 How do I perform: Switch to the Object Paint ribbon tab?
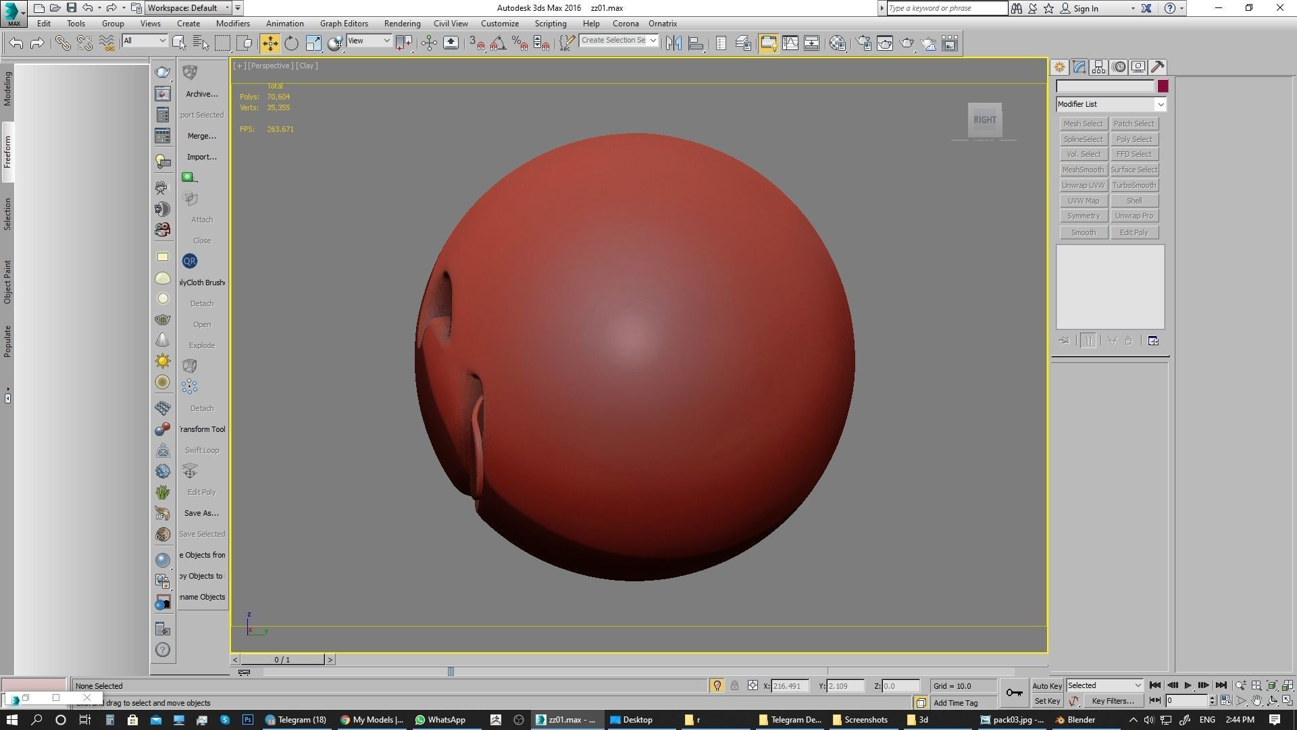[7, 282]
